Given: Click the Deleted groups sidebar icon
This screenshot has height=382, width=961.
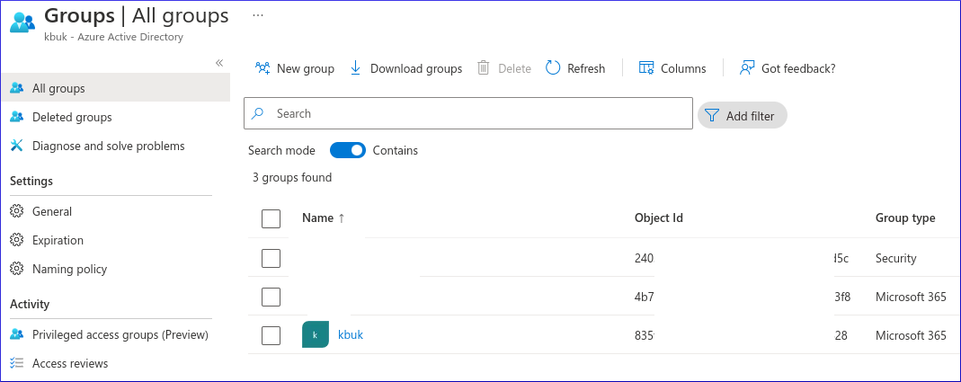Looking at the screenshot, I should pyautogui.click(x=16, y=117).
